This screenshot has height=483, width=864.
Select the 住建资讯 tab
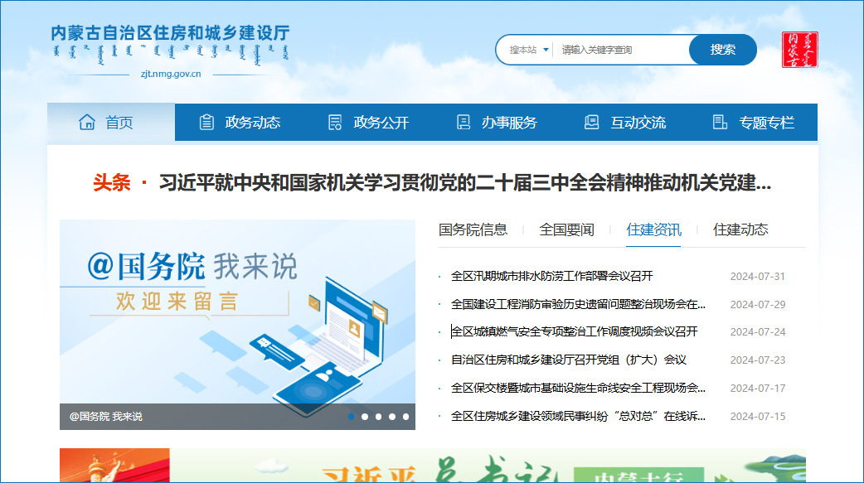pyautogui.click(x=653, y=229)
